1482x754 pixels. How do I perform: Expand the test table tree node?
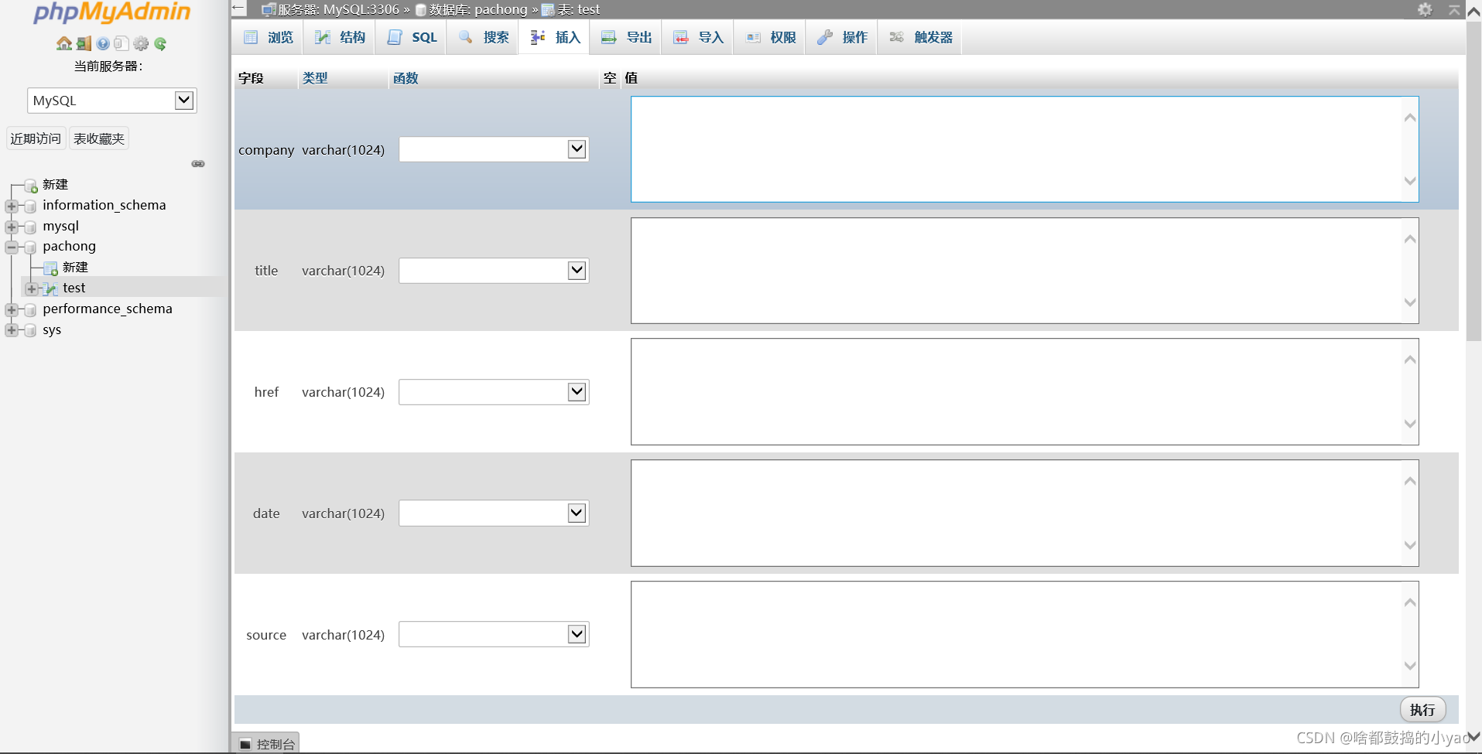pos(32,289)
